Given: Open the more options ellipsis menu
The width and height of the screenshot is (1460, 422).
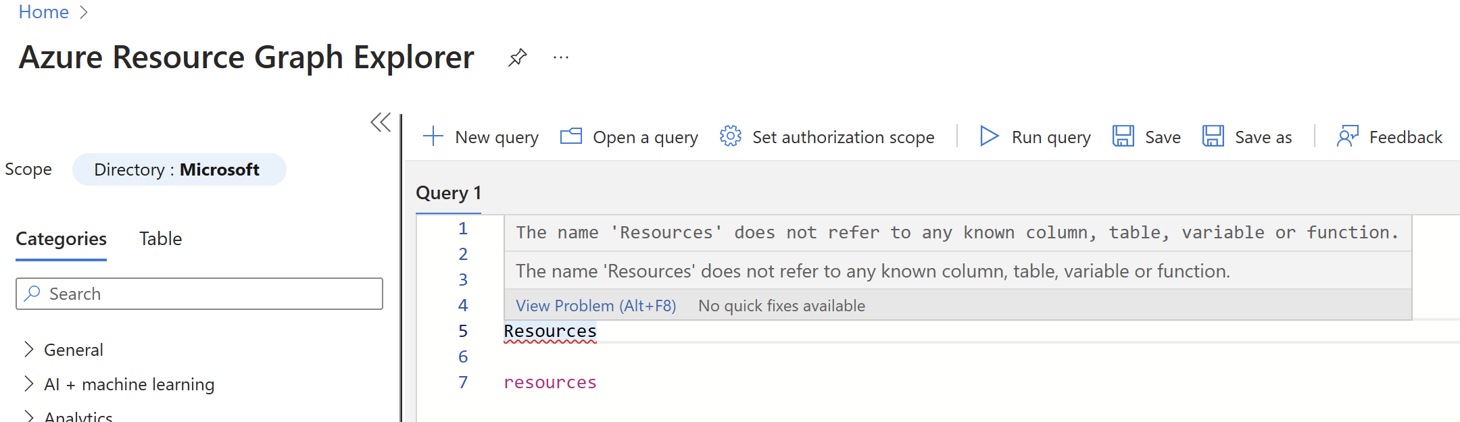Looking at the screenshot, I should (x=561, y=57).
